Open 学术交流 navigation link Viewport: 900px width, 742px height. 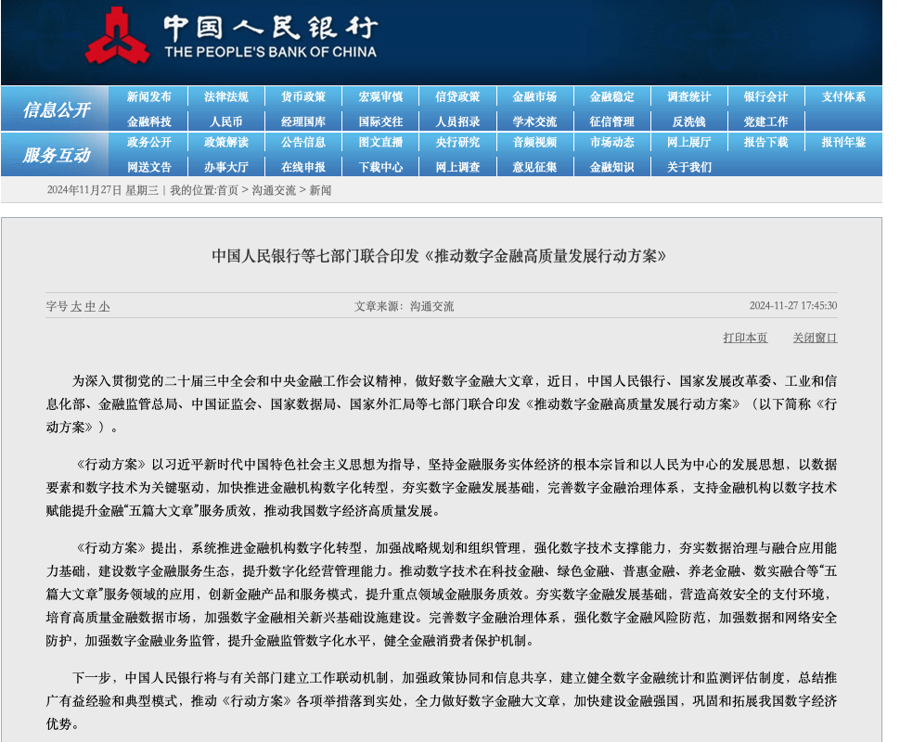click(534, 122)
